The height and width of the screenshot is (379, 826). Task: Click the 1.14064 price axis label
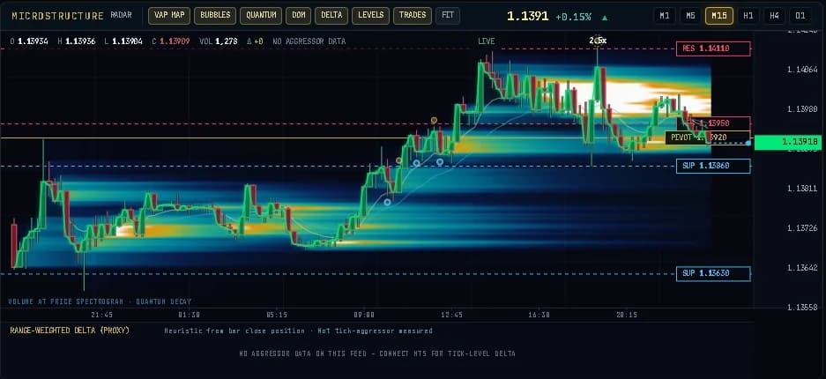(802, 70)
